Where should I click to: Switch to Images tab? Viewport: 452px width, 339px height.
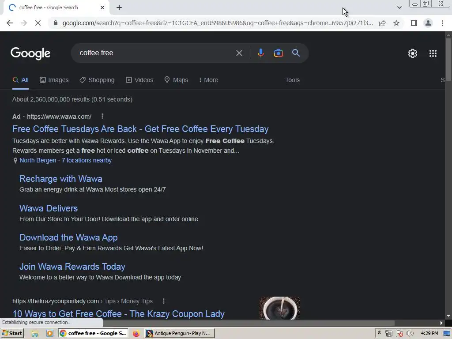tap(54, 80)
